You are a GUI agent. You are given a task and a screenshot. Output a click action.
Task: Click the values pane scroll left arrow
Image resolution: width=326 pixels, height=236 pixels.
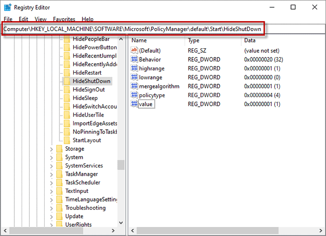[132, 230]
